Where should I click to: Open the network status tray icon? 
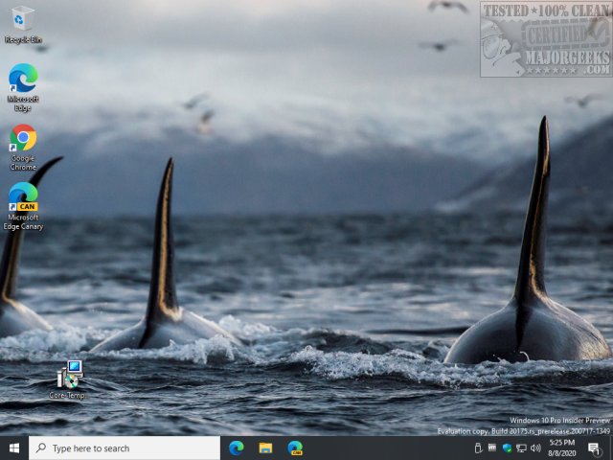pyautogui.click(x=521, y=448)
